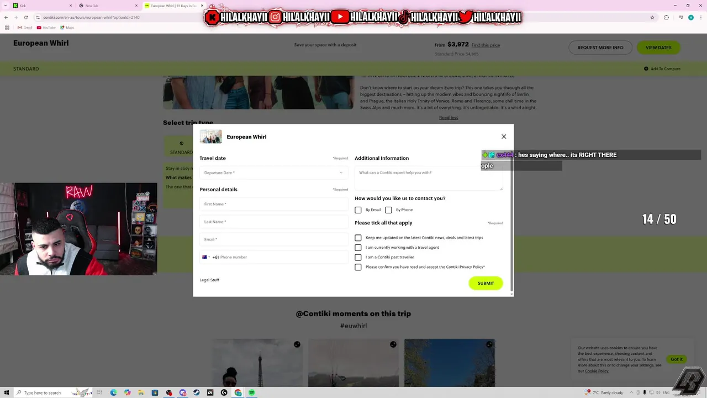This screenshot has width=707, height=398.
Task: Click Add To Compare
Action: (x=662, y=69)
